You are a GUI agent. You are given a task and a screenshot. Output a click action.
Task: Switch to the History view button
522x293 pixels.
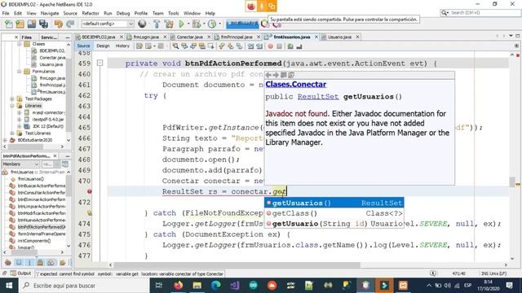[122, 46]
